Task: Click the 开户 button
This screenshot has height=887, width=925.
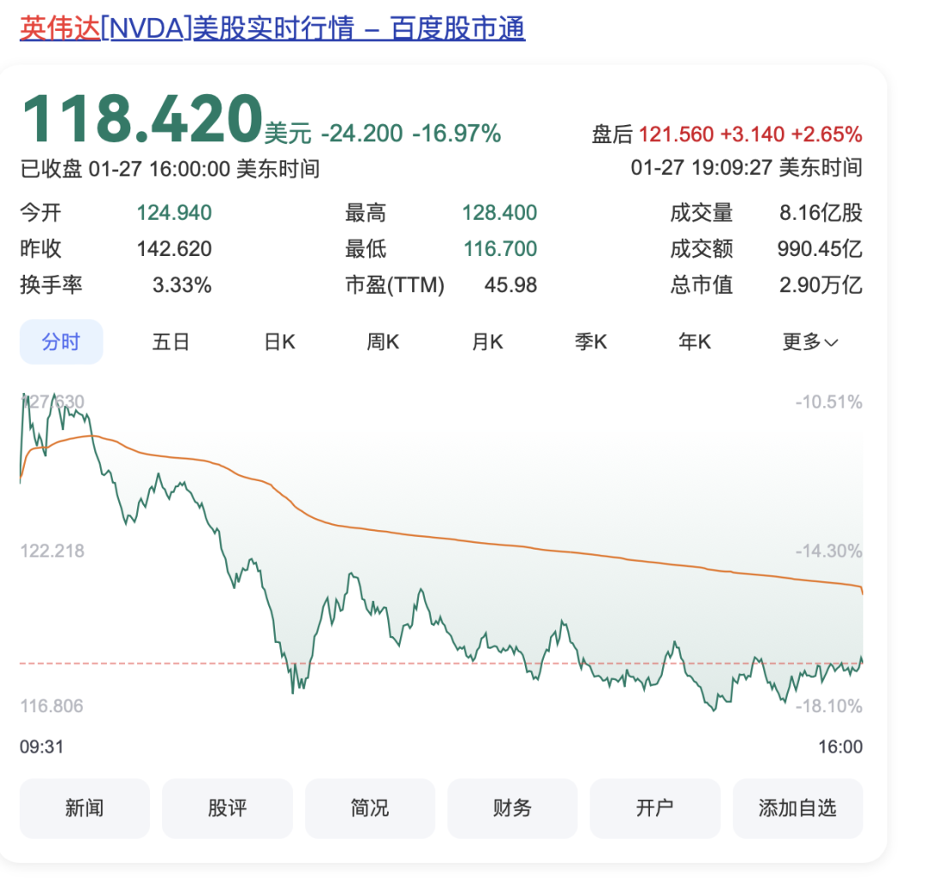Action: click(x=655, y=808)
